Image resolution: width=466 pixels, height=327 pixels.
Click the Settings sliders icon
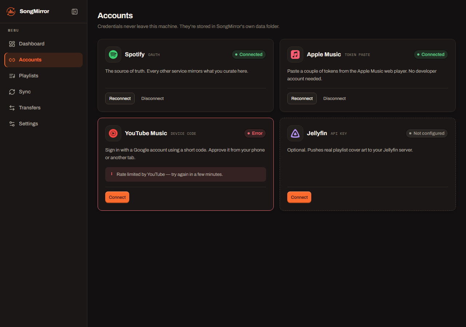pos(12,124)
